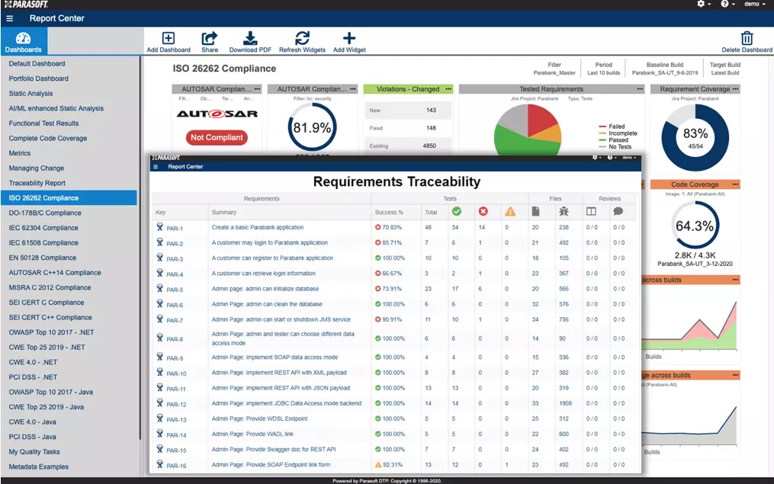Viewport: 774px width, 484px height.
Task: Click the PAR-12 violations count 1908
Action: [565, 403]
